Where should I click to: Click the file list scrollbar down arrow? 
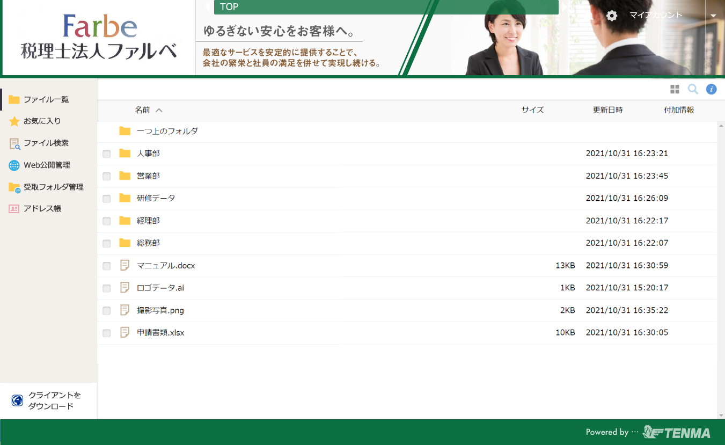coord(721,415)
